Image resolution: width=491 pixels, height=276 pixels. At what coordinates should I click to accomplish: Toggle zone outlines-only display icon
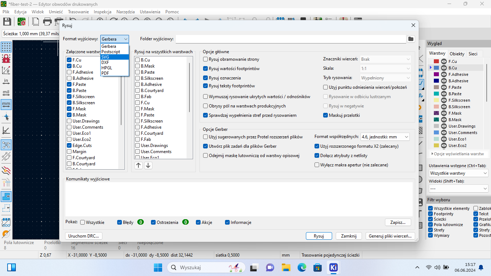coord(6,208)
